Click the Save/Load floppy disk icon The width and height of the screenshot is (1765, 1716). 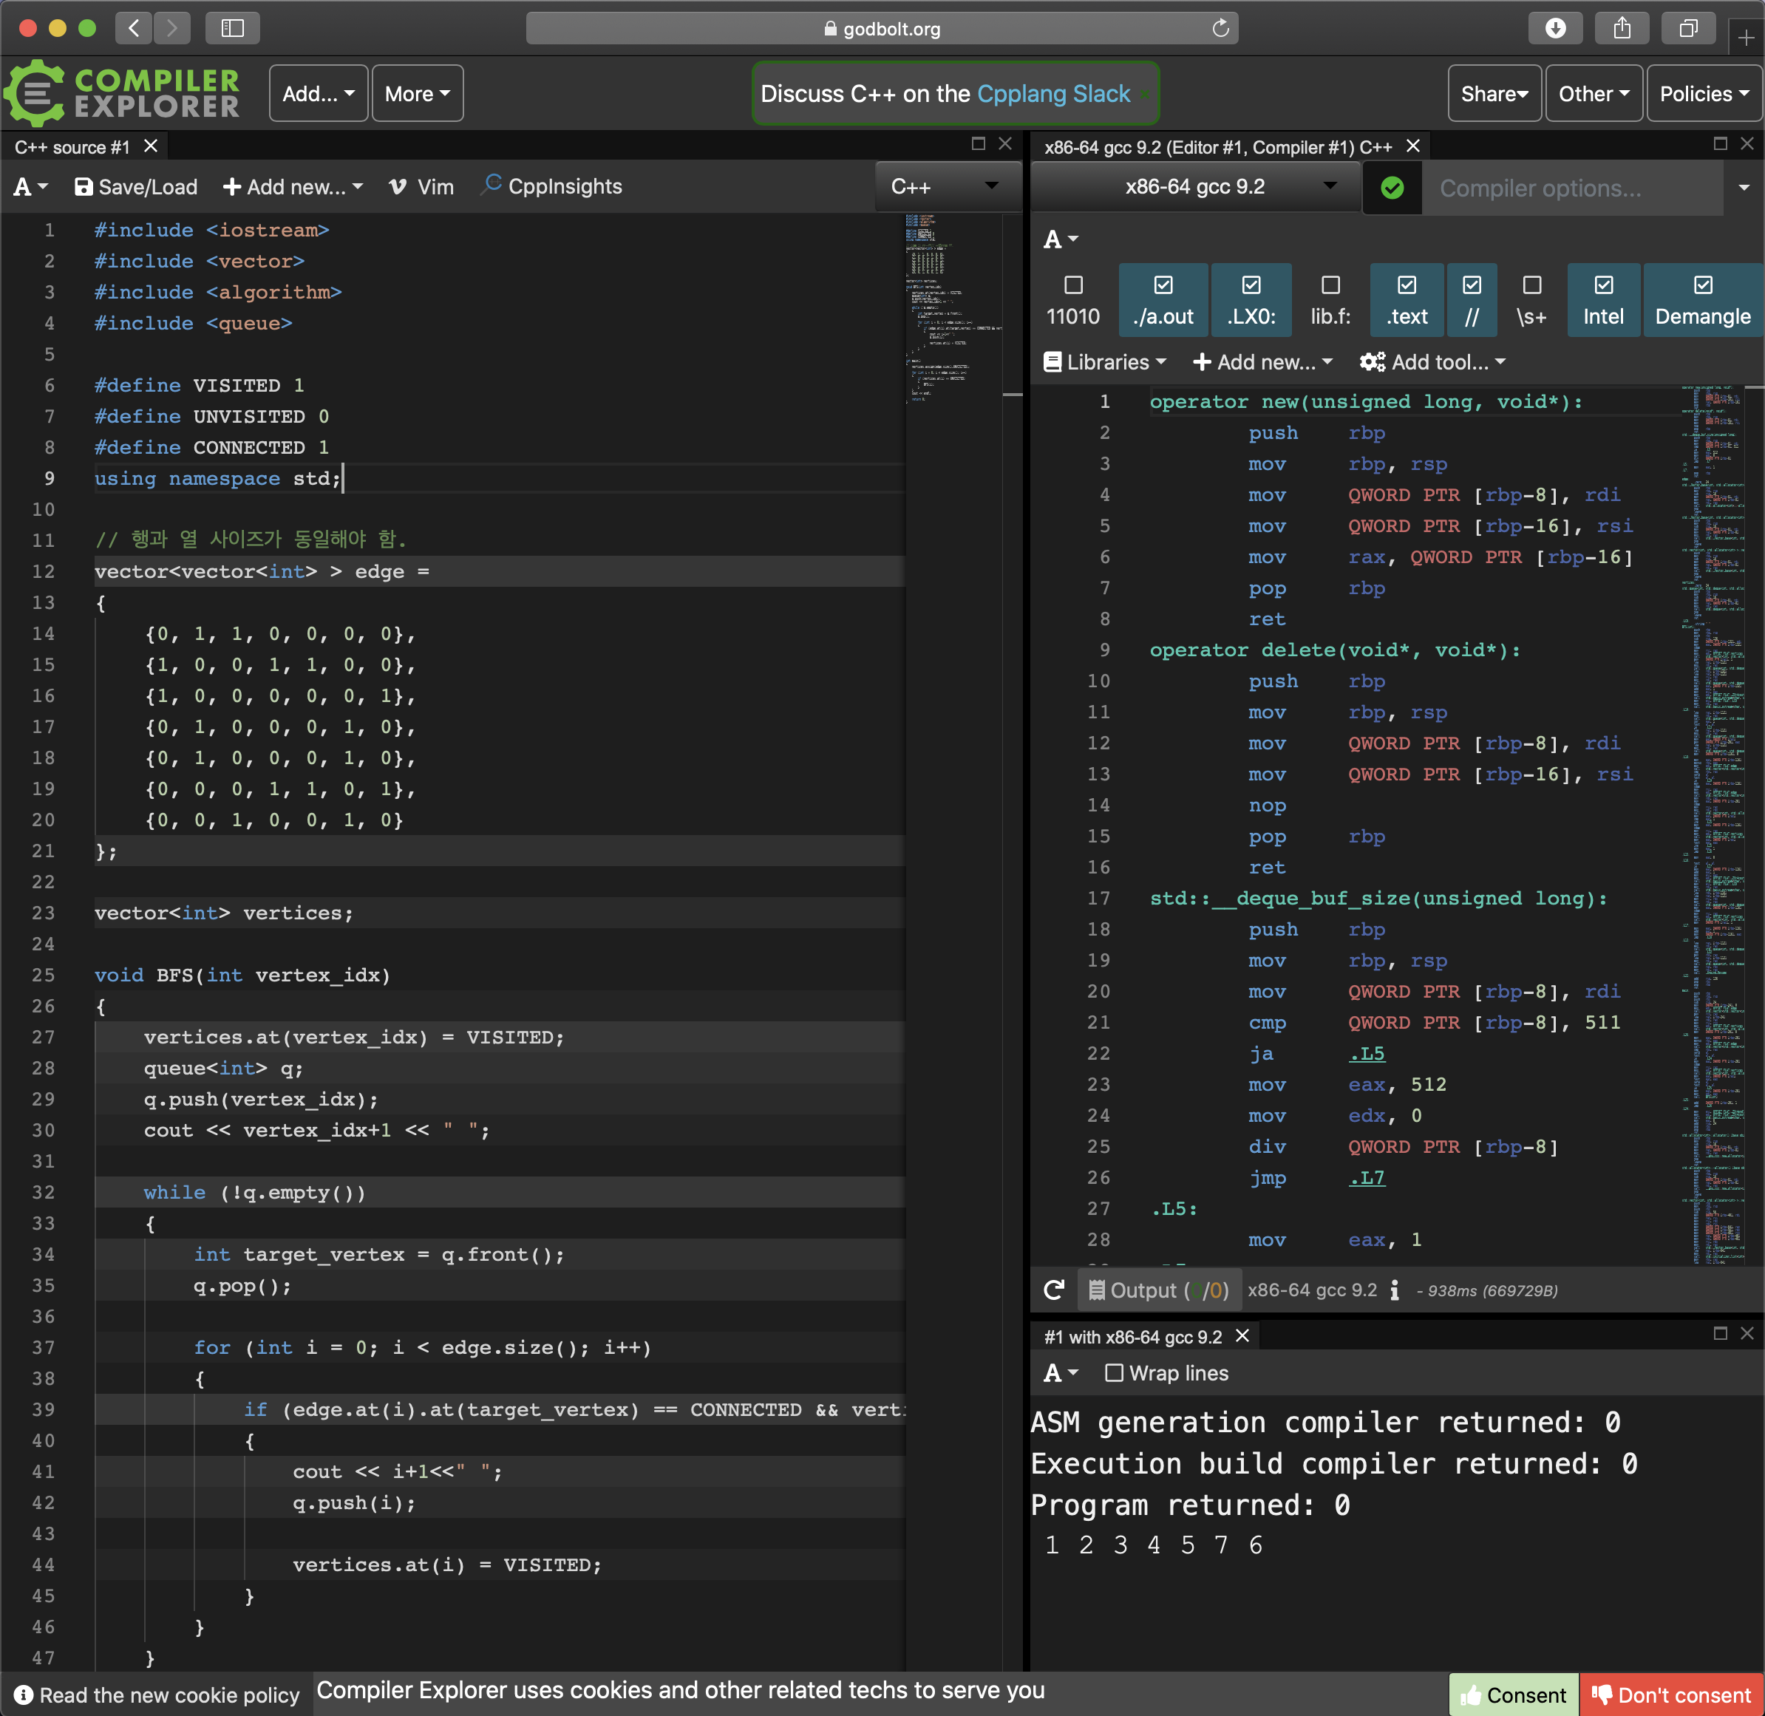pyautogui.click(x=83, y=186)
